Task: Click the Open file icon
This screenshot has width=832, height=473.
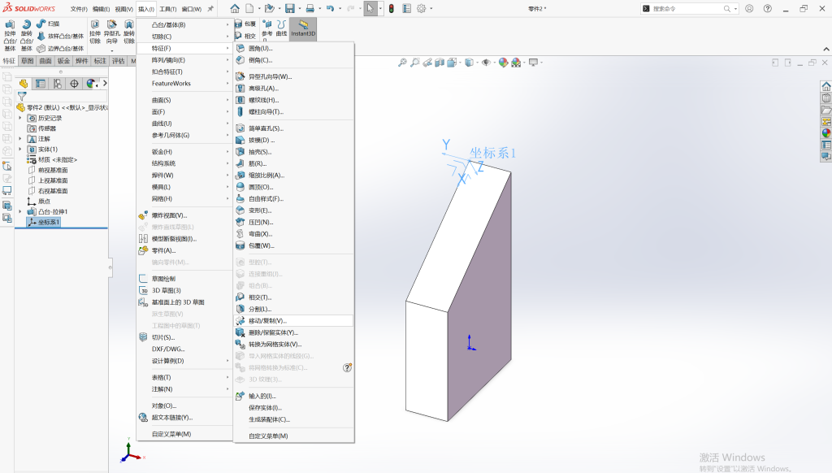Action: [x=269, y=8]
